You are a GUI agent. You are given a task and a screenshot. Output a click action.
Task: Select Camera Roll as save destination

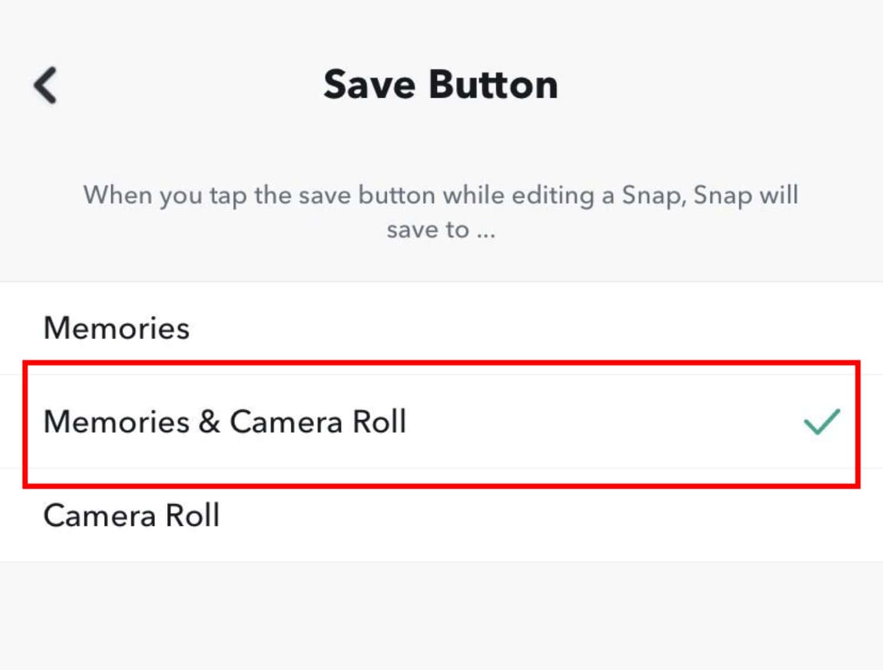(x=441, y=515)
